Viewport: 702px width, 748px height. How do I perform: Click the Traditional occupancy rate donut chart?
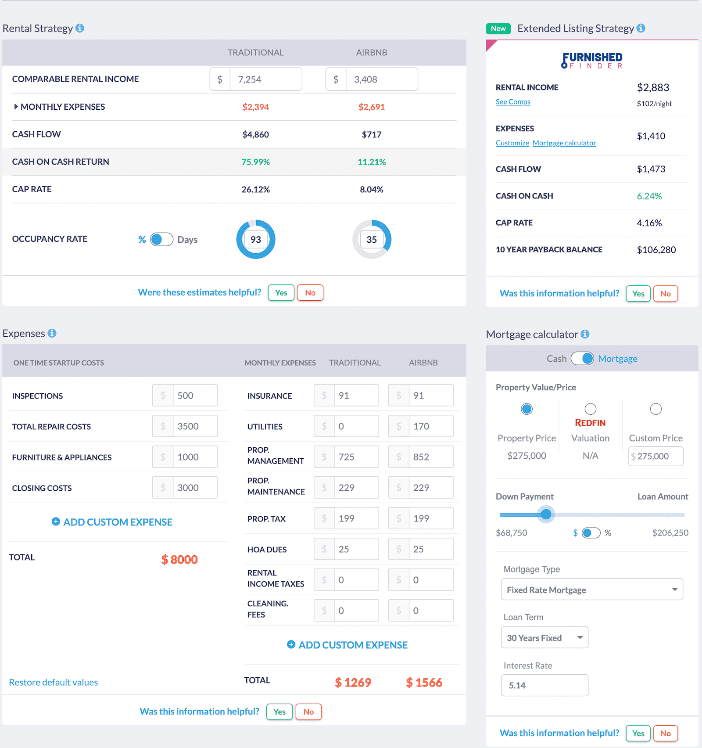[x=256, y=239]
